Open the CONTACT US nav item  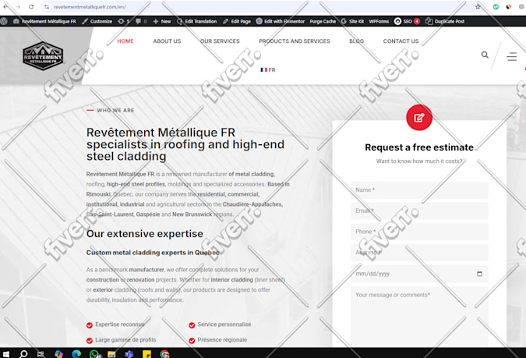click(401, 41)
